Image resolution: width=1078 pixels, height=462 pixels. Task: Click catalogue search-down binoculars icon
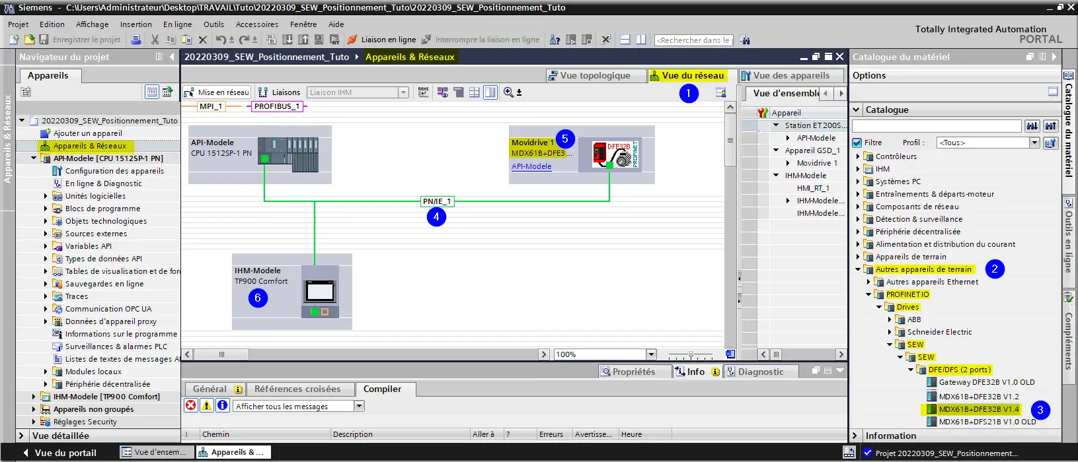(1032, 125)
